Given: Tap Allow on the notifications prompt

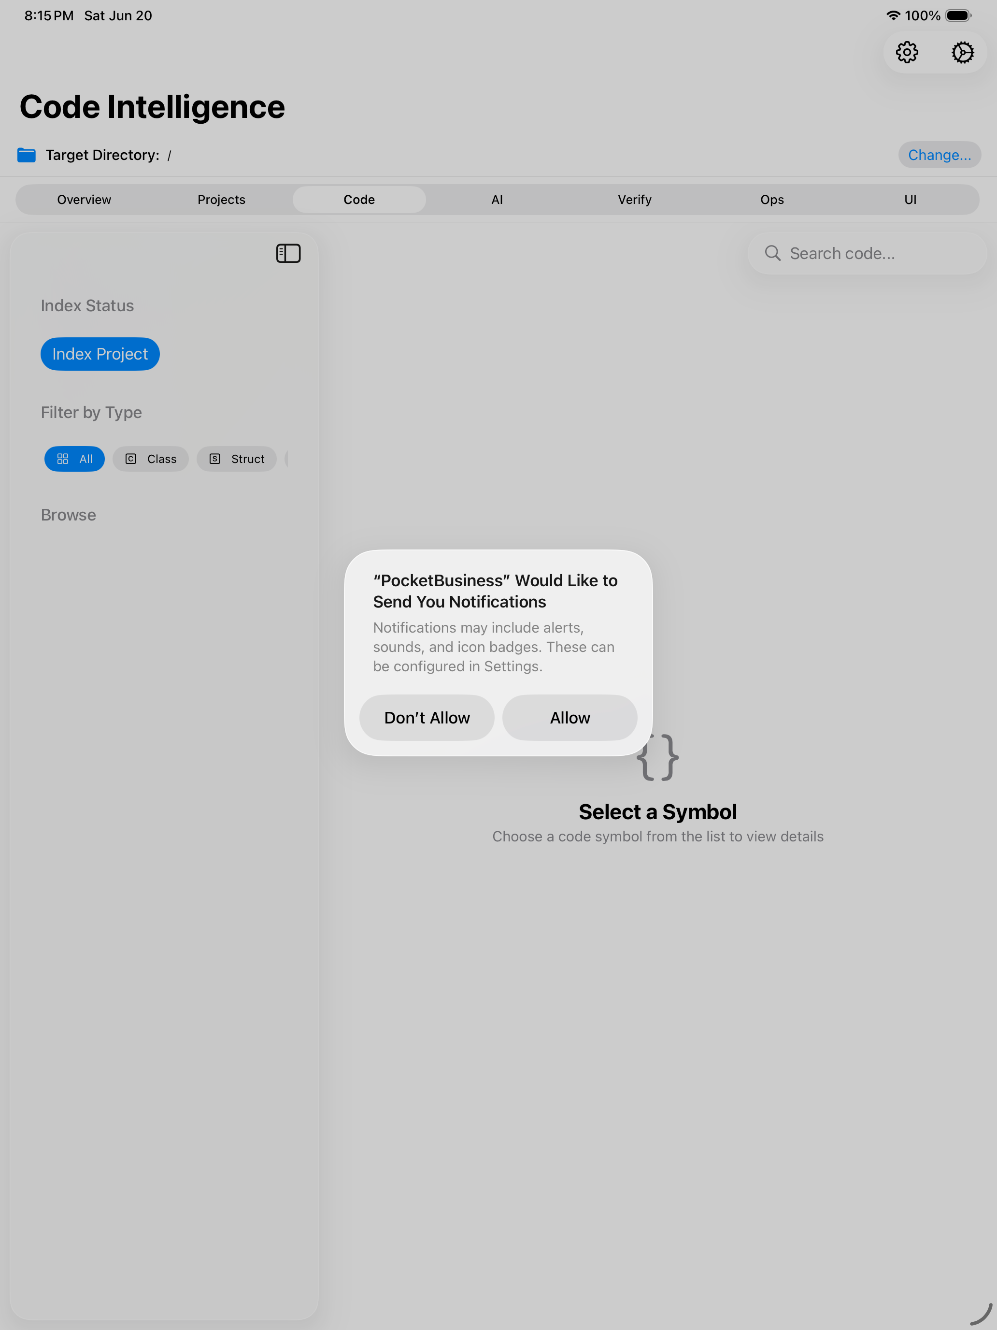Looking at the screenshot, I should [x=570, y=718].
